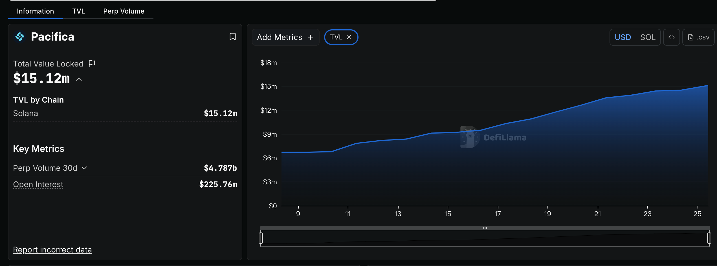
Task: Switch to the TVL tab
Action: 78,11
